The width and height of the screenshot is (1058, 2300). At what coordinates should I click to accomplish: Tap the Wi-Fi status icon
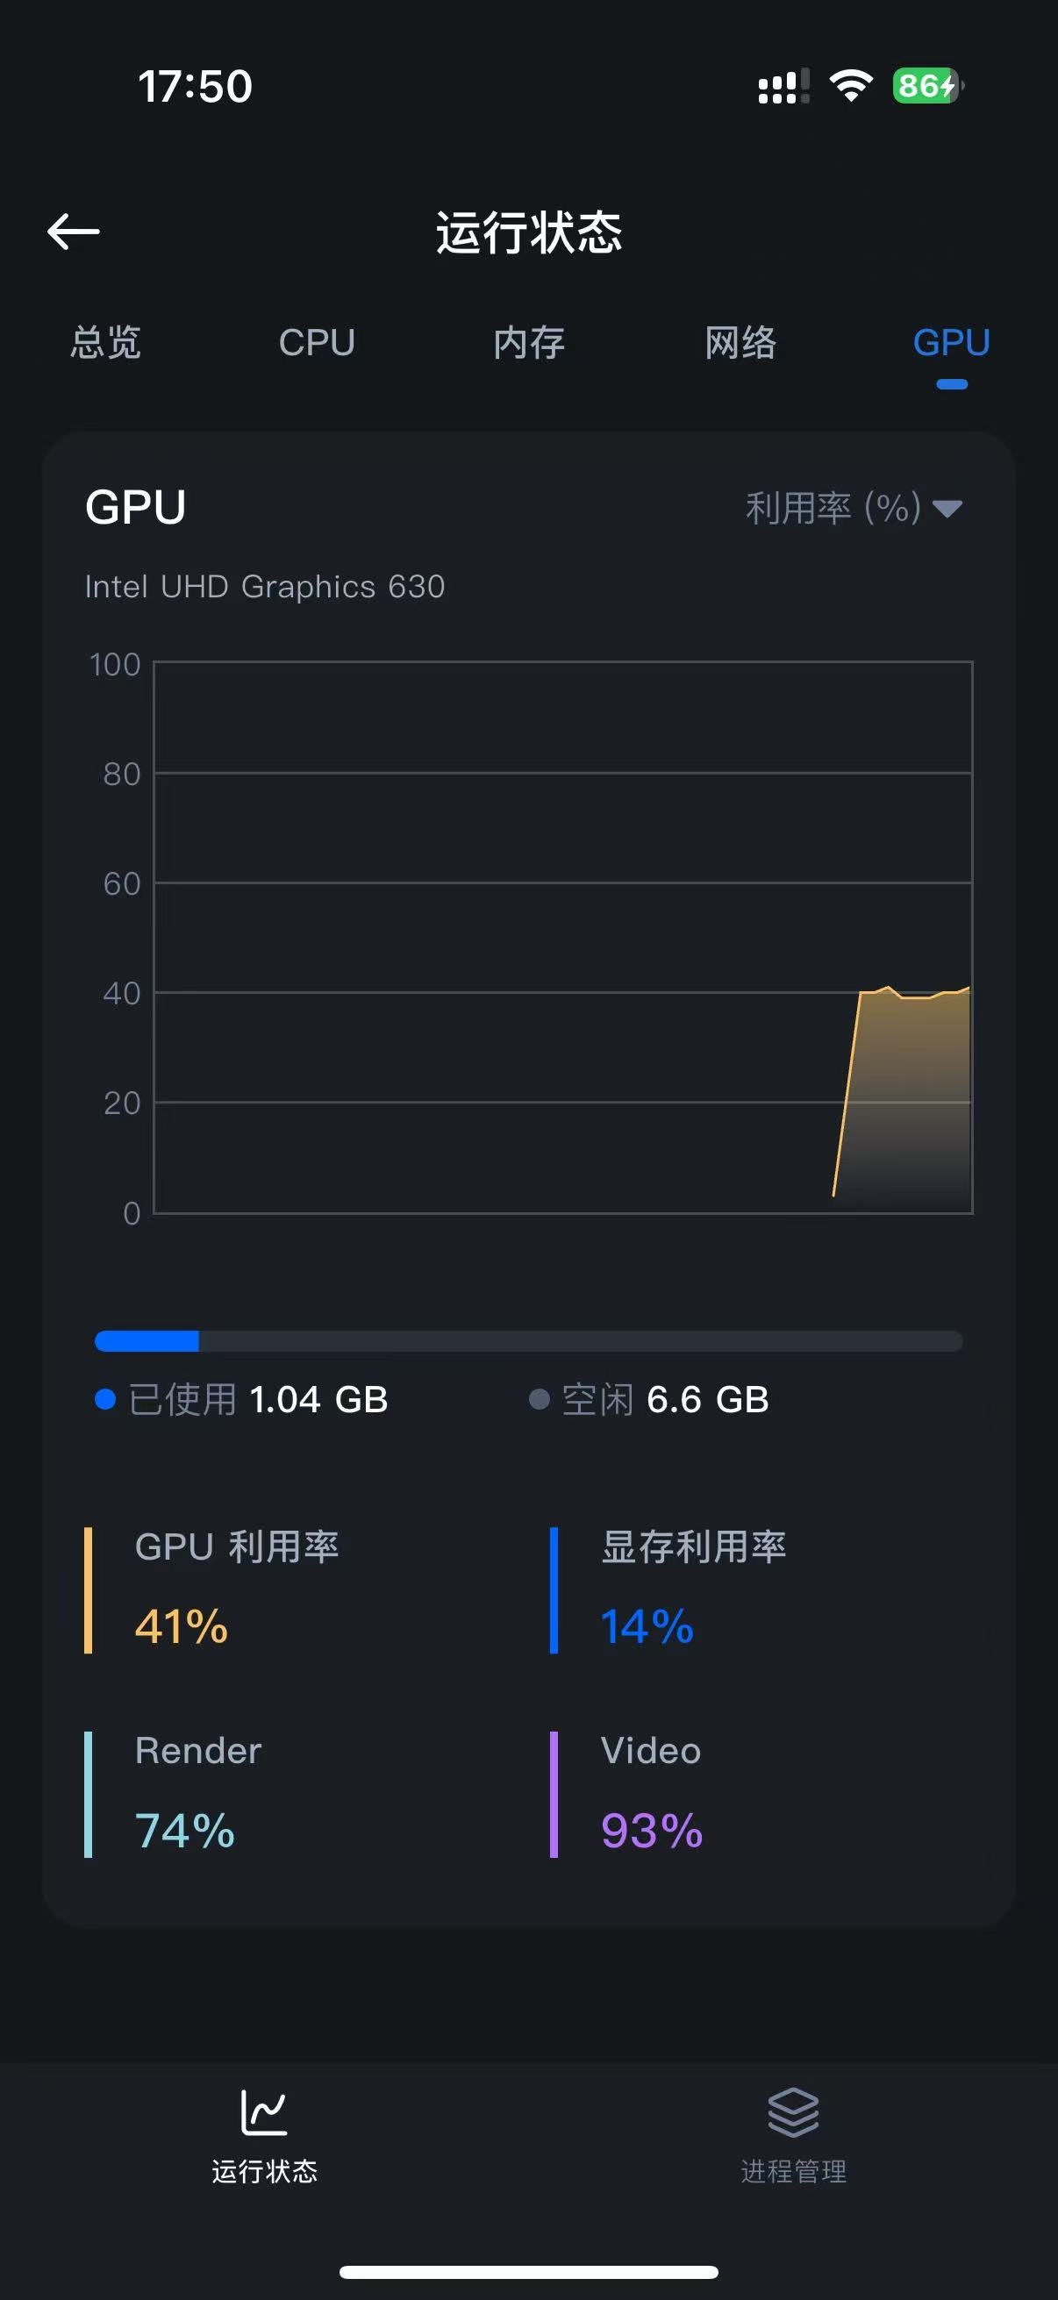(851, 86)
